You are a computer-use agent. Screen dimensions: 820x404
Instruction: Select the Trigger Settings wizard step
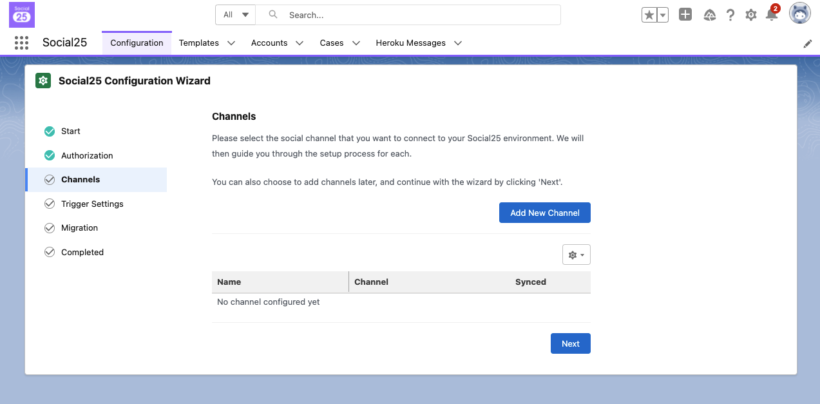[92, 204]
